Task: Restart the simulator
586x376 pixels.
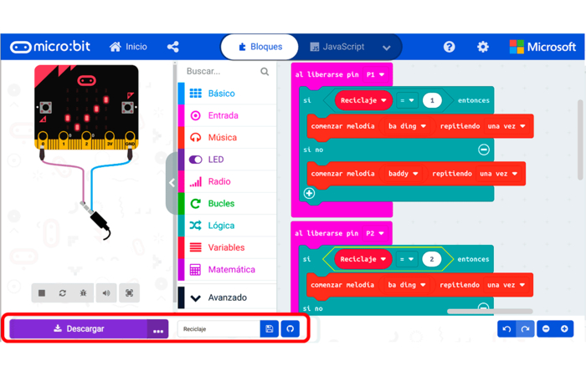Action: (x=63, y=293)
